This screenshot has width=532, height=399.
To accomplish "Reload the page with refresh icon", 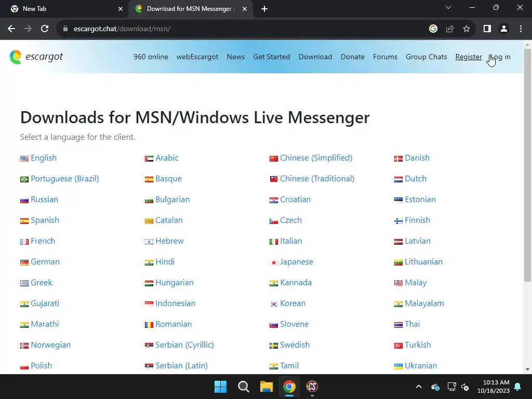I will [x=45, y=29].
